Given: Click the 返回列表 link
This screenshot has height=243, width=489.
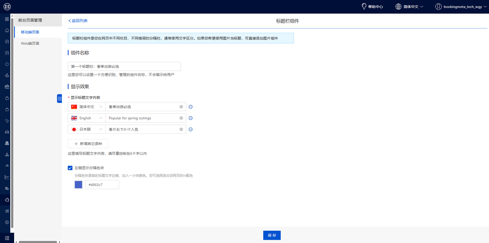Looking at the screenshot, I should pos(78,21).
